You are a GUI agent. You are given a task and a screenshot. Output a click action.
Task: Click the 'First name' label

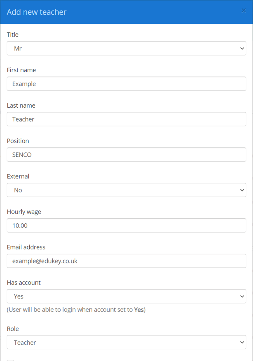pos(21,70)
